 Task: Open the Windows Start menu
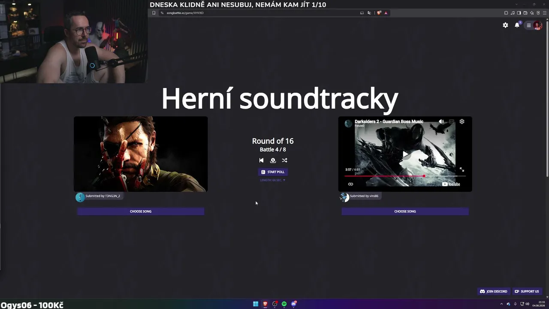[256, 304]
